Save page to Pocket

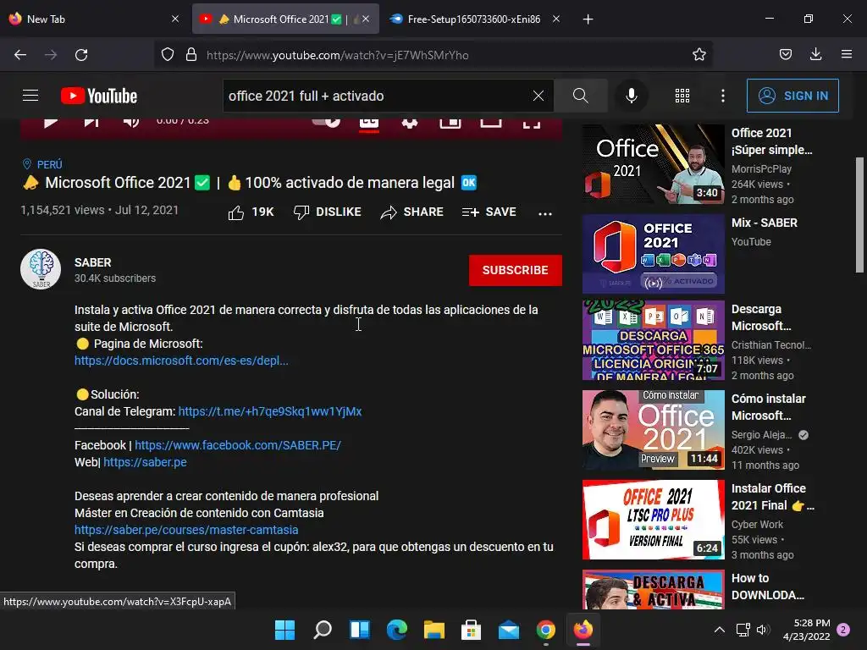click(786, 55)
